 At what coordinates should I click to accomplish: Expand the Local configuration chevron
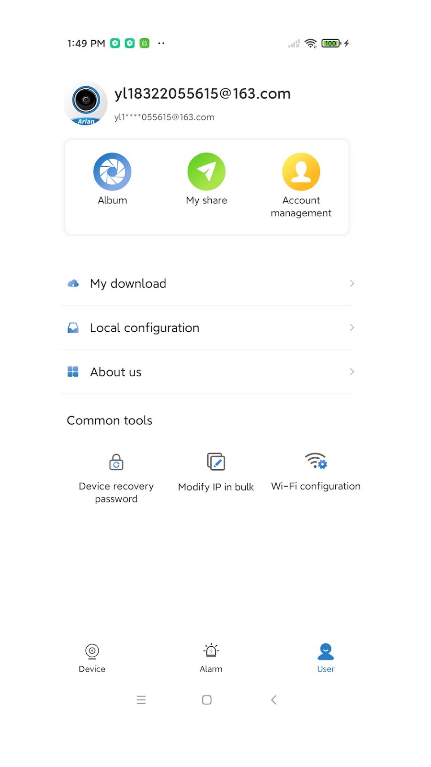[352, 327]
